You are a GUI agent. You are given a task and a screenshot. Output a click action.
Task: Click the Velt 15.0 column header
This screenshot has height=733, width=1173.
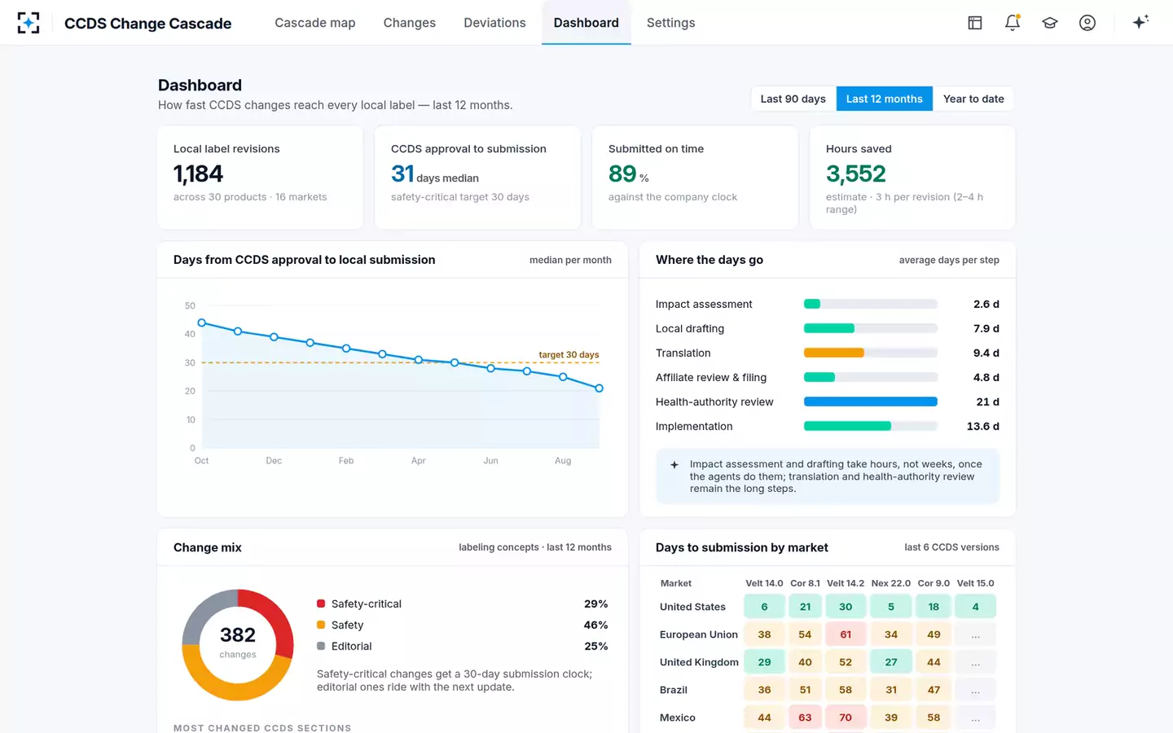click(x=976, y=583)
